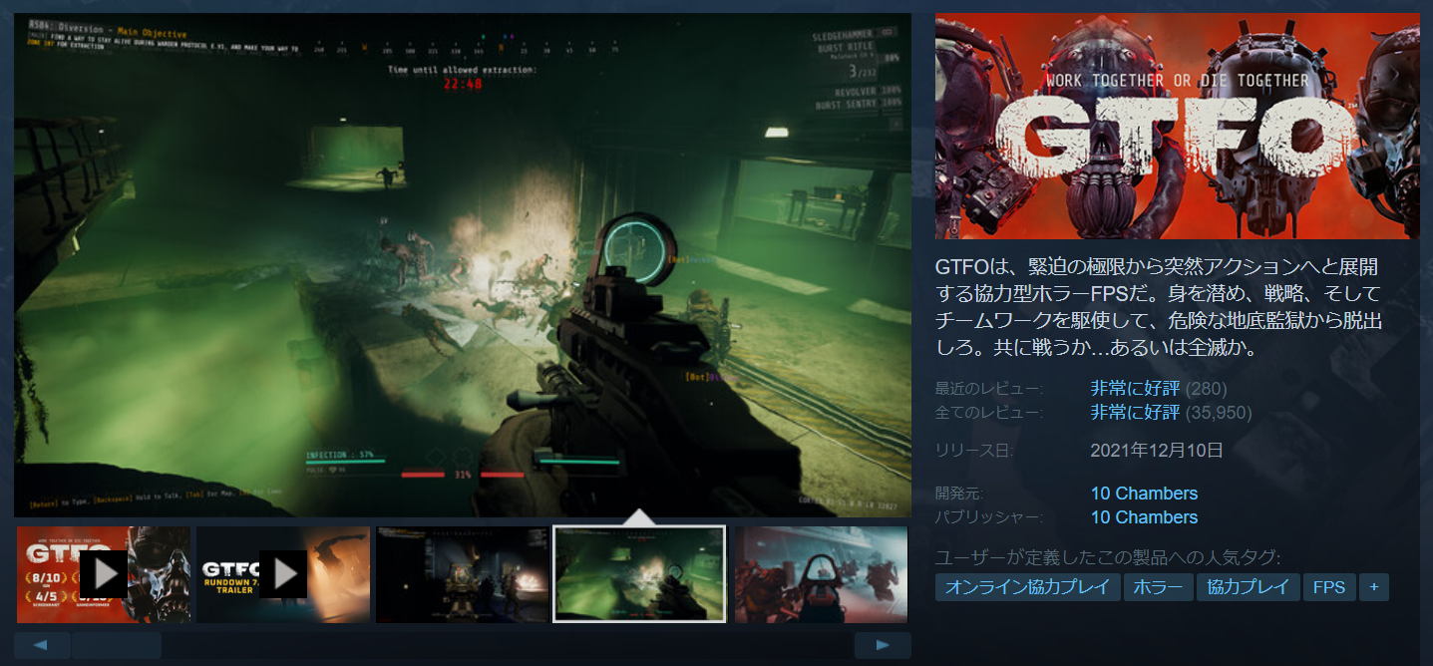Viewport: 1433px width, 666px height.
Task: Click publisher link 10 Chambers
Action: click(1144, 517)
